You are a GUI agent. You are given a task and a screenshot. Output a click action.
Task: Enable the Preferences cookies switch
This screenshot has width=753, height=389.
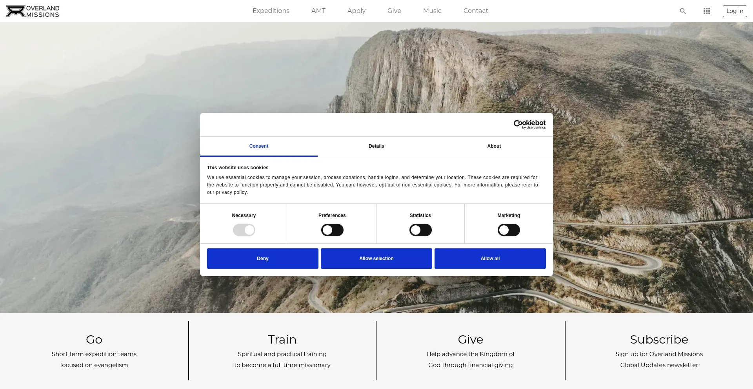coord(332,230)
